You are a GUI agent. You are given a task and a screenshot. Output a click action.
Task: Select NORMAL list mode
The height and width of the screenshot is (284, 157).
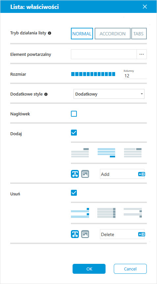click(x=82, y=33)
